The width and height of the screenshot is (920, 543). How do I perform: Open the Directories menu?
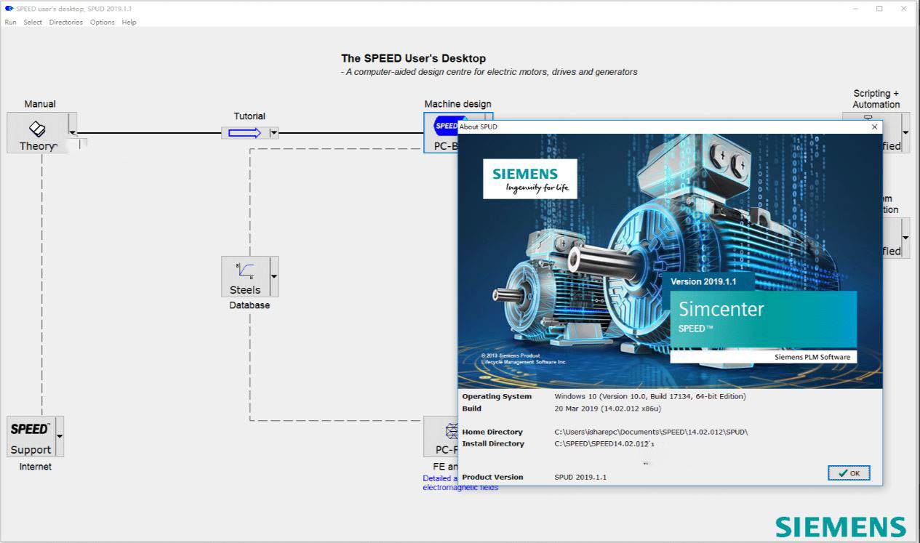click(x=66, y=22)
